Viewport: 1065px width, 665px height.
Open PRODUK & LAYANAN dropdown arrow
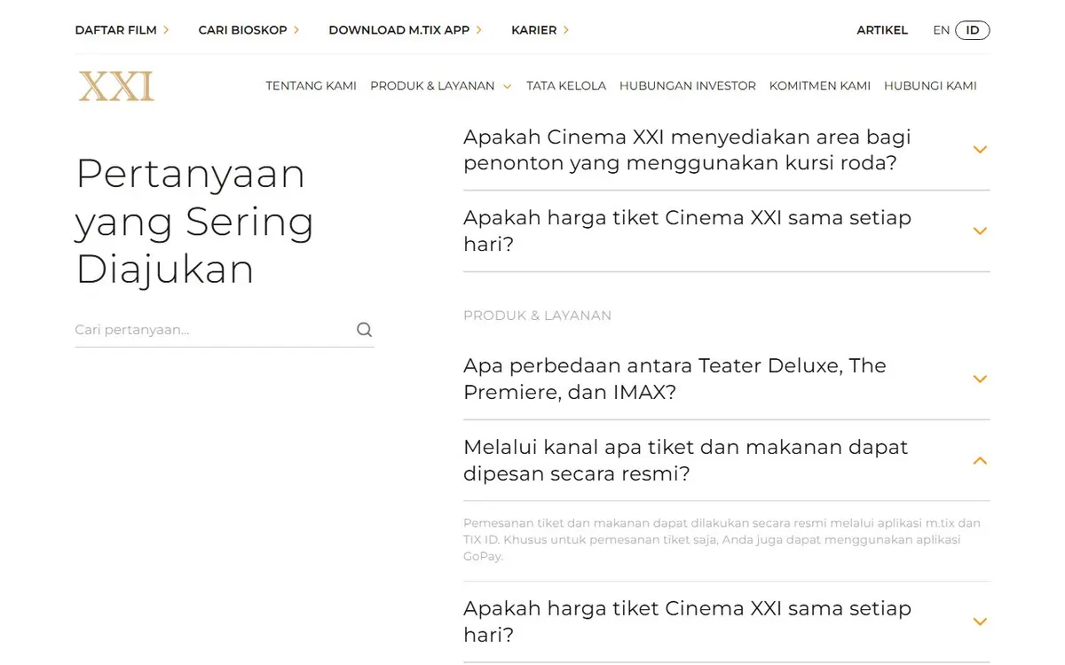tap(507, 87)
